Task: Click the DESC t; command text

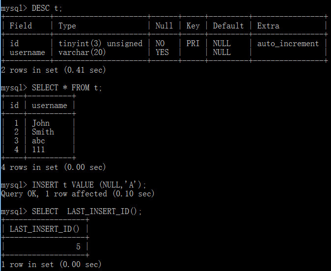Action: [x=47, y=8]
